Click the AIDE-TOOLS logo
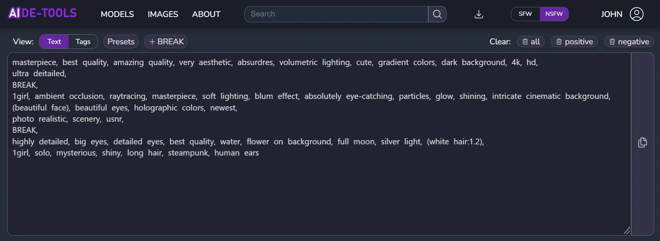 tap(42, 13)
